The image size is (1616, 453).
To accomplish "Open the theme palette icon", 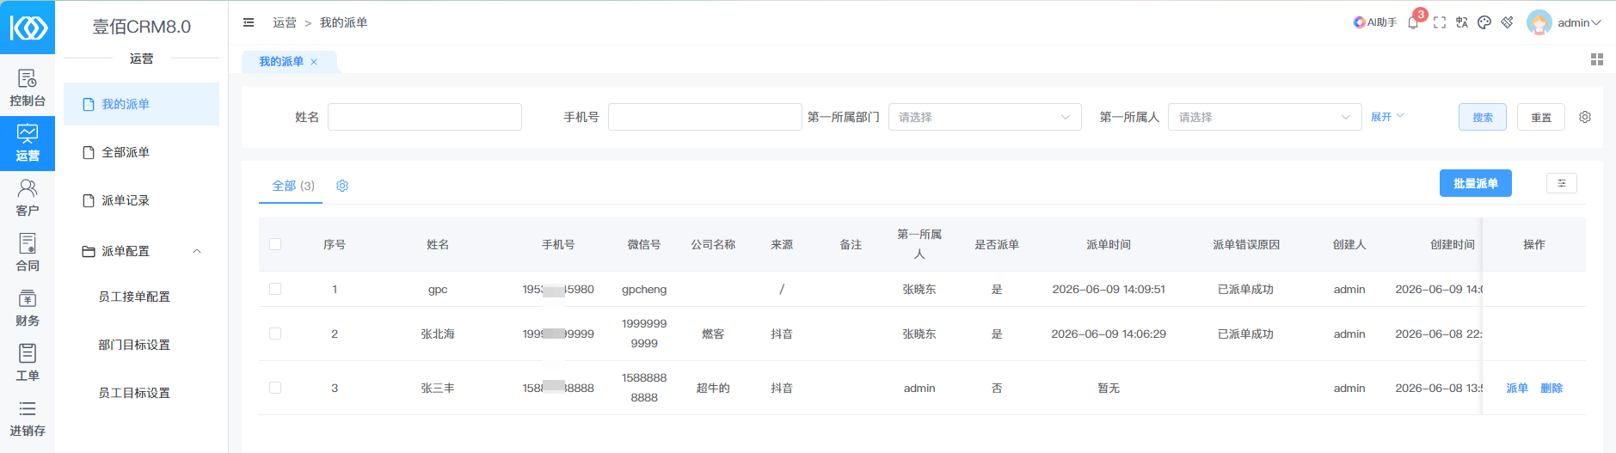I will tap(1484, 23).
